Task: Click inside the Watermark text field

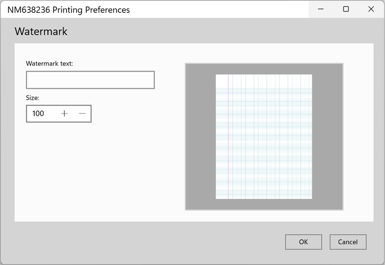Action: click(90, 80)
